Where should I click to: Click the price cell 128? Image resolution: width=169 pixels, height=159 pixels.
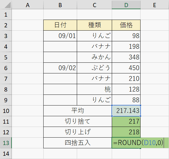coord(126,89)
